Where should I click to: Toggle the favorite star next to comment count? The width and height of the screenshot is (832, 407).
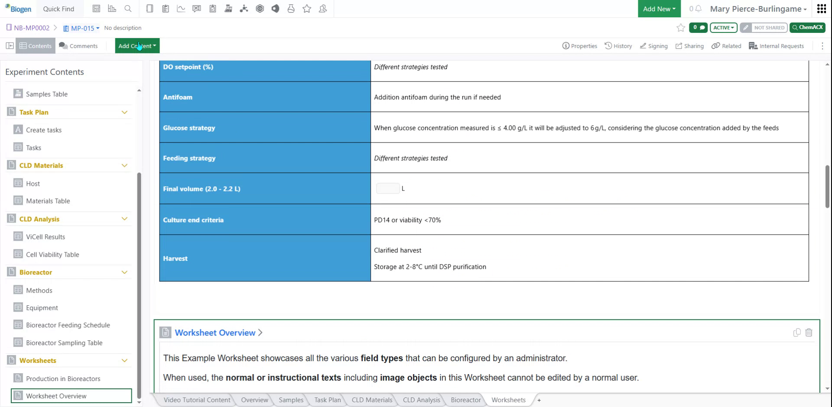point(680,28)
